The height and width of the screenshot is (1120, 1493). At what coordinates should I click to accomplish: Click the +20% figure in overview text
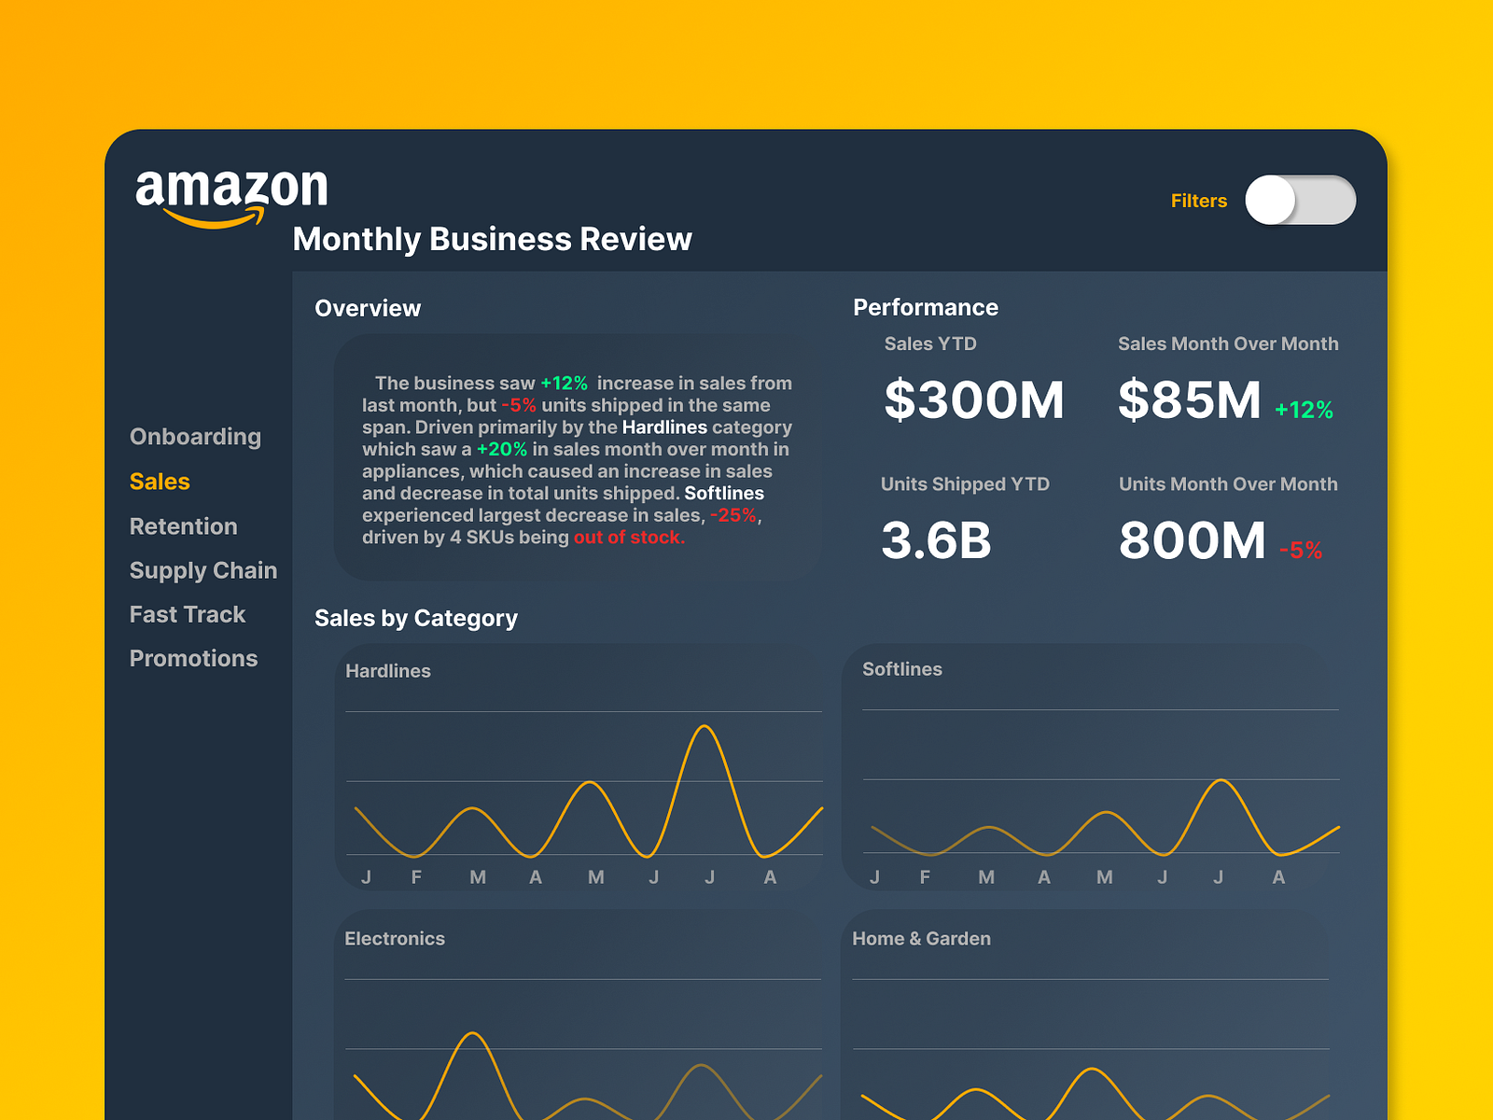502,449
